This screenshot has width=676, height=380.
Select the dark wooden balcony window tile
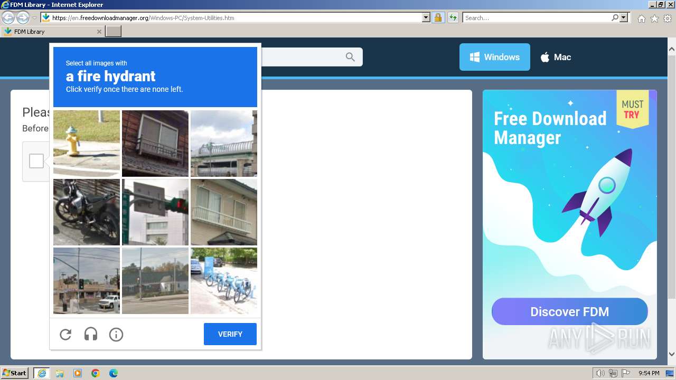[155, 143]
